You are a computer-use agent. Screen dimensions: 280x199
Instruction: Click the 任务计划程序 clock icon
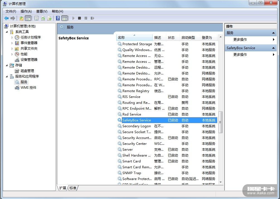[x=17, y=37]
